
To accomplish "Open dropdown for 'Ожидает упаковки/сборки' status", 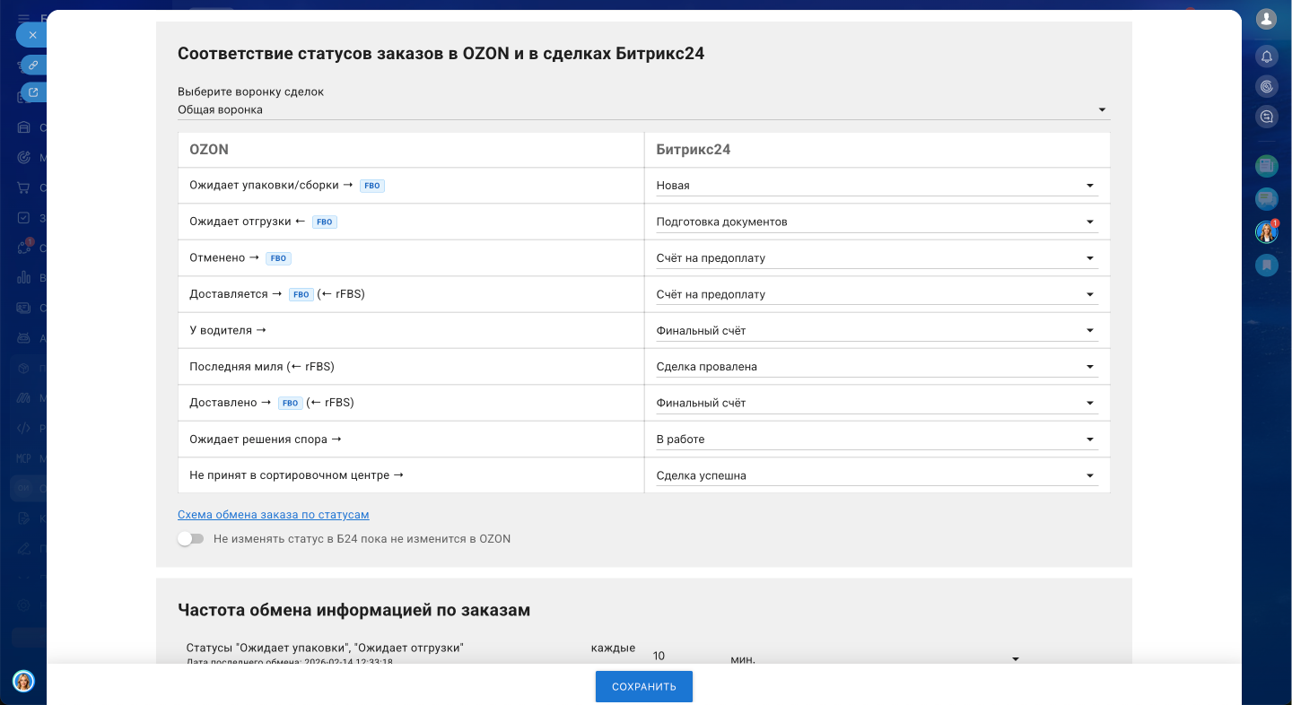I will coord(876,186).
